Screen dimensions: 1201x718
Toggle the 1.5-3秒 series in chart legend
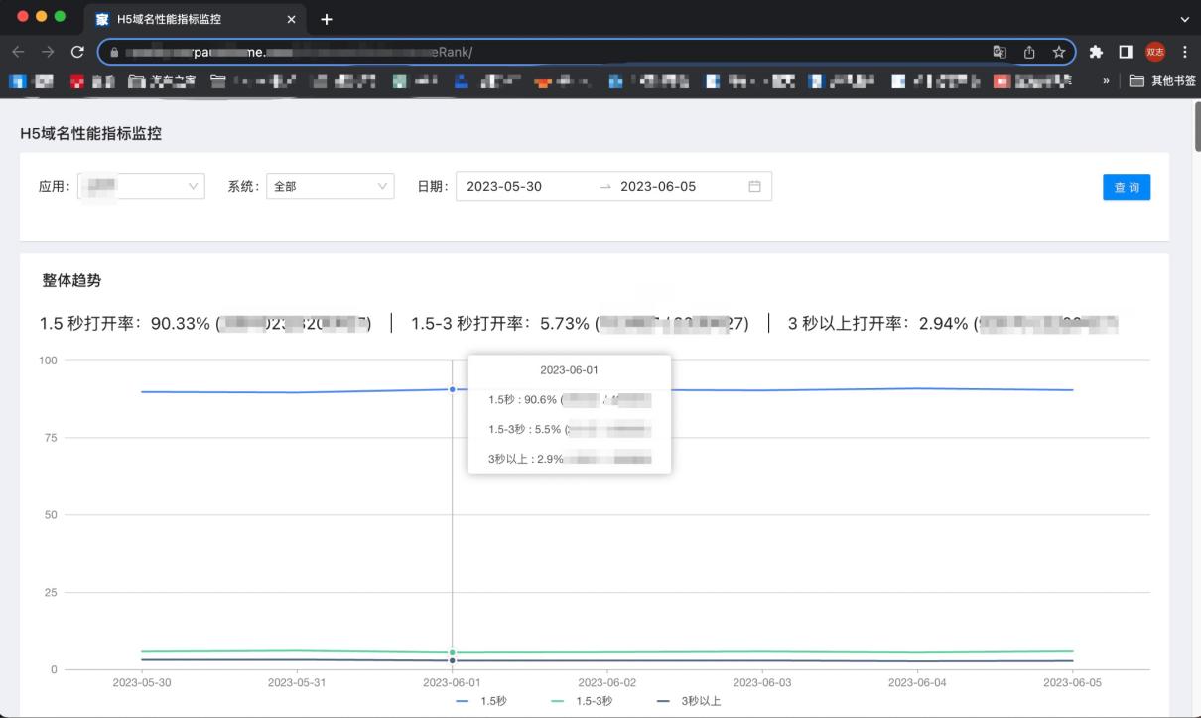[x=582, y=701]
